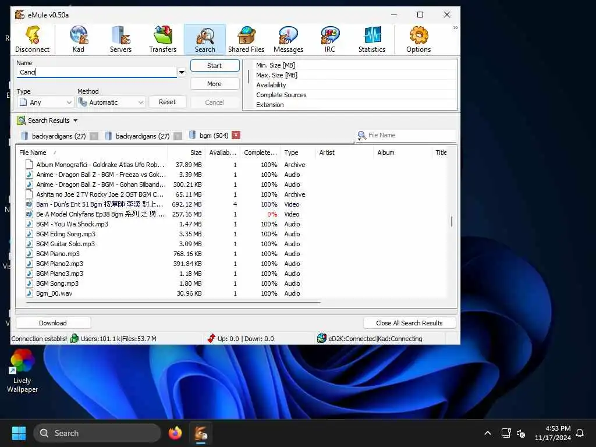The image size is (596, 447).
Task: Click the horizontal scrollbar under results
Action: pyautogui.click(x=173, y=303)
